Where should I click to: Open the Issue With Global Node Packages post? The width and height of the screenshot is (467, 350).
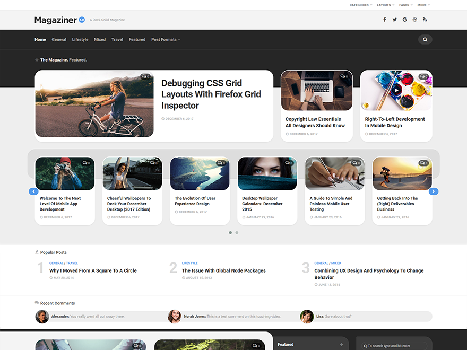pyautogui.click(x=223, y=270)
